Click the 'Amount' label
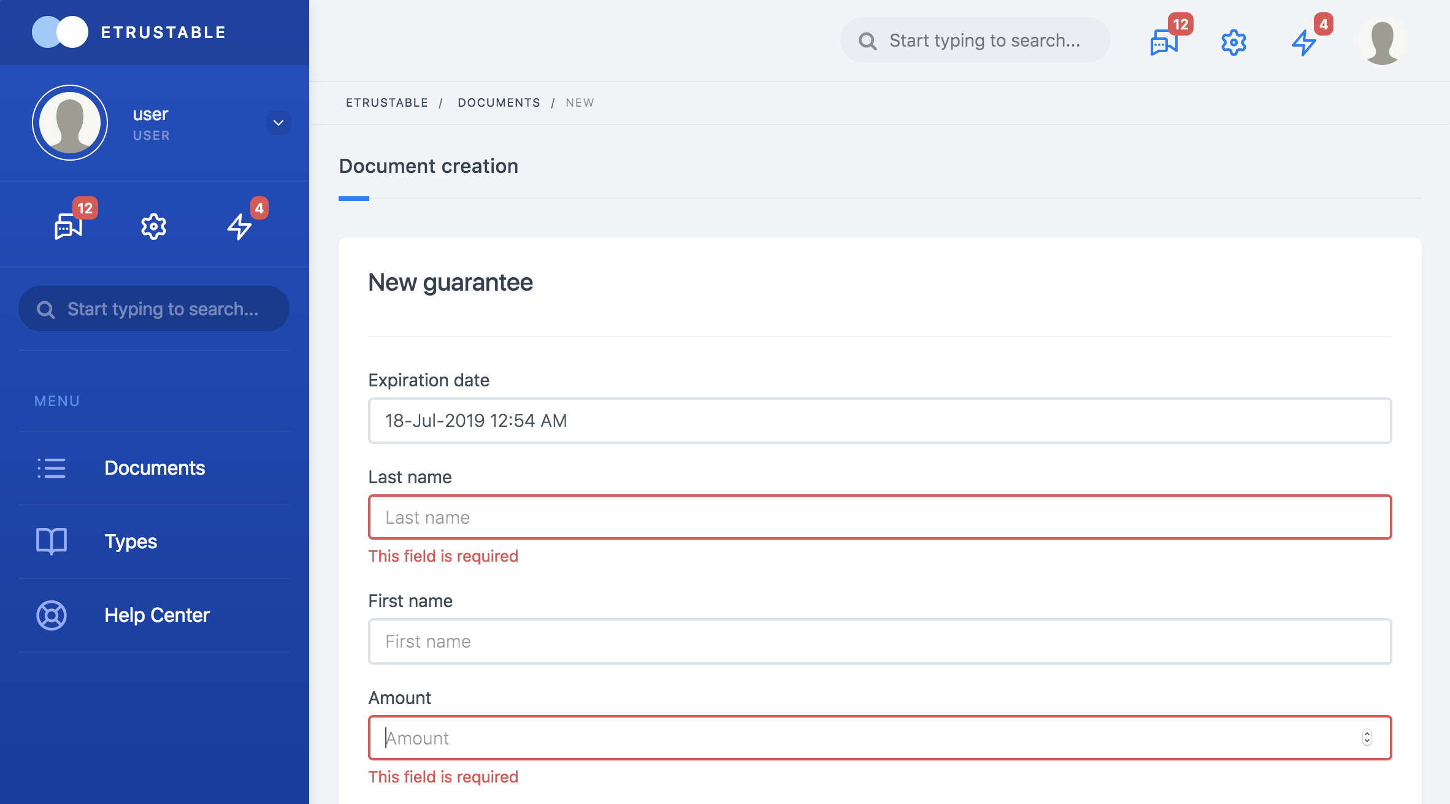The height and width of the screenshot is (804, 1450). (400, 698)
